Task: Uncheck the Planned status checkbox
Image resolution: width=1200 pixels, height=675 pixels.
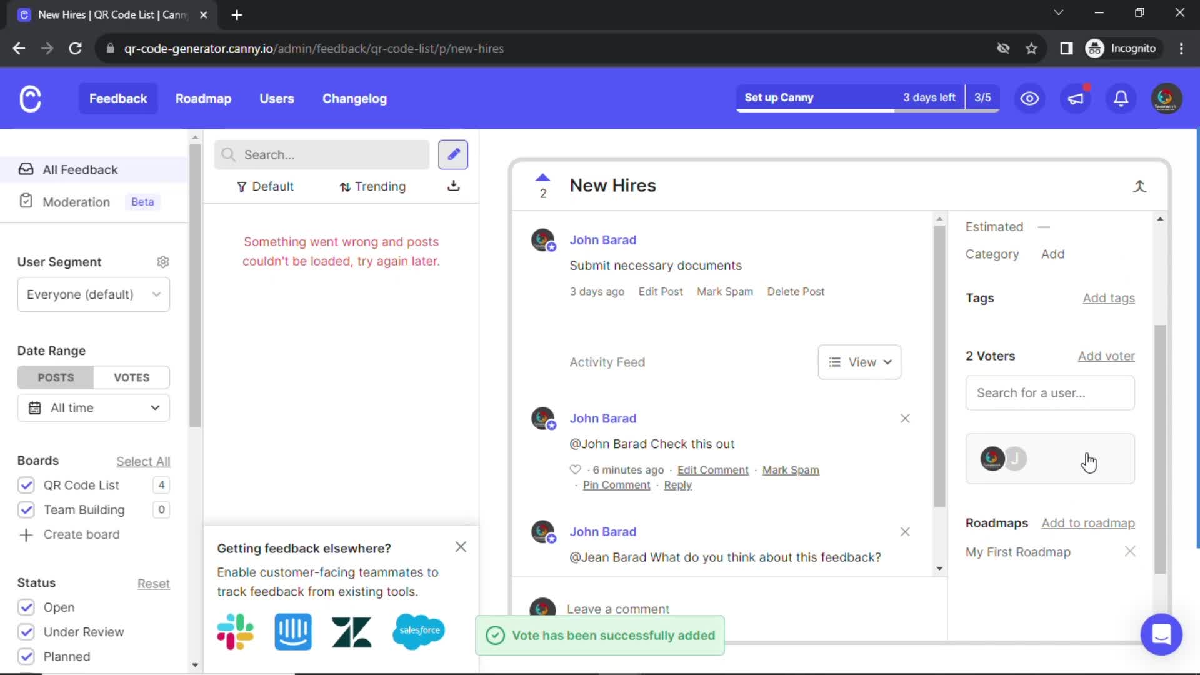Action: coord(26,657)
